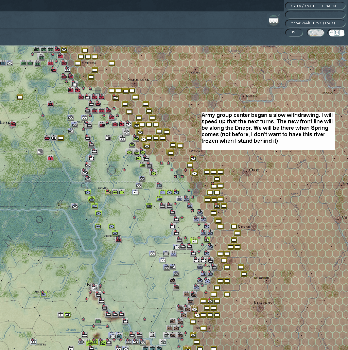Viewport: 348px width, 350px height.
Task: Select Soviet counter immediately left of Vitebsk label
Action: point(77,64)
